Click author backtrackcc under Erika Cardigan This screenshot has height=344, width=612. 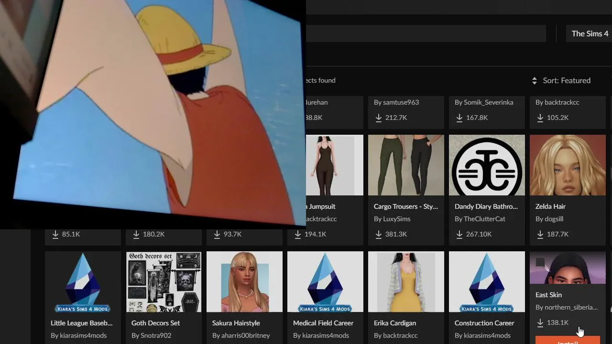(400, 335)
